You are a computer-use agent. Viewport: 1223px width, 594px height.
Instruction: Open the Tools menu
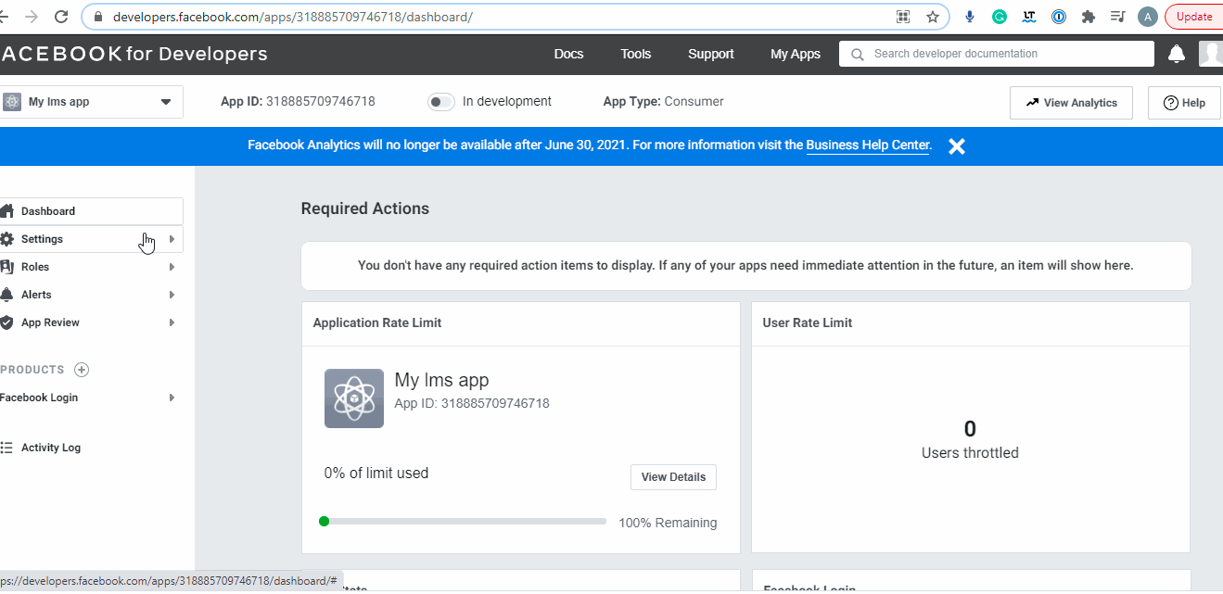click(636, 54)
